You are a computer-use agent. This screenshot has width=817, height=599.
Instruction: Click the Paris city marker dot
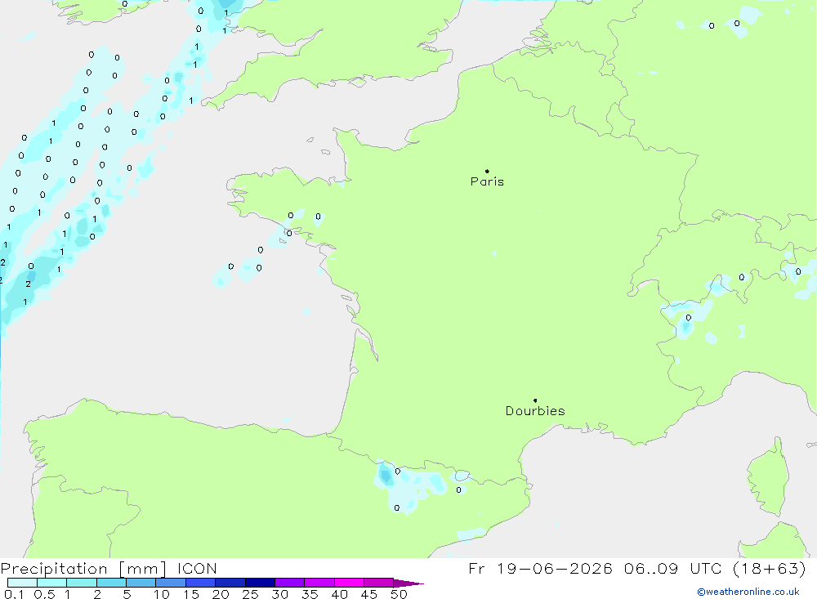pyautogui.click(x=487, y=171)
